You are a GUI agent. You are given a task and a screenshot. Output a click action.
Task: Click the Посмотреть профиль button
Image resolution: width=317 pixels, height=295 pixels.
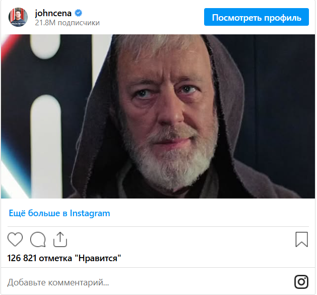(x=257, y=17)
